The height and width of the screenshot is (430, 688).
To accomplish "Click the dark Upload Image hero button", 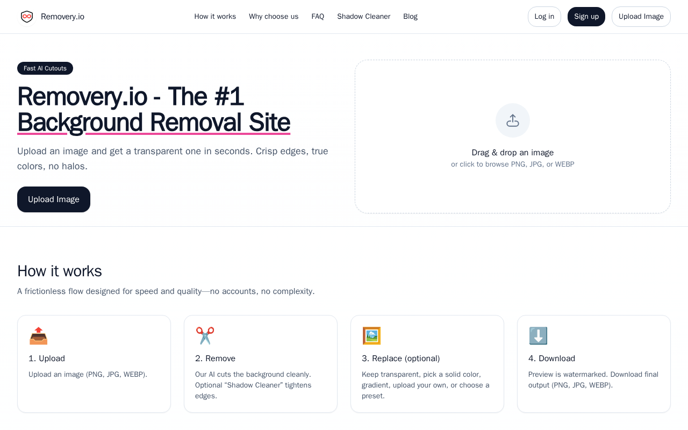I will pyautogui.click(x=54, y=199).
